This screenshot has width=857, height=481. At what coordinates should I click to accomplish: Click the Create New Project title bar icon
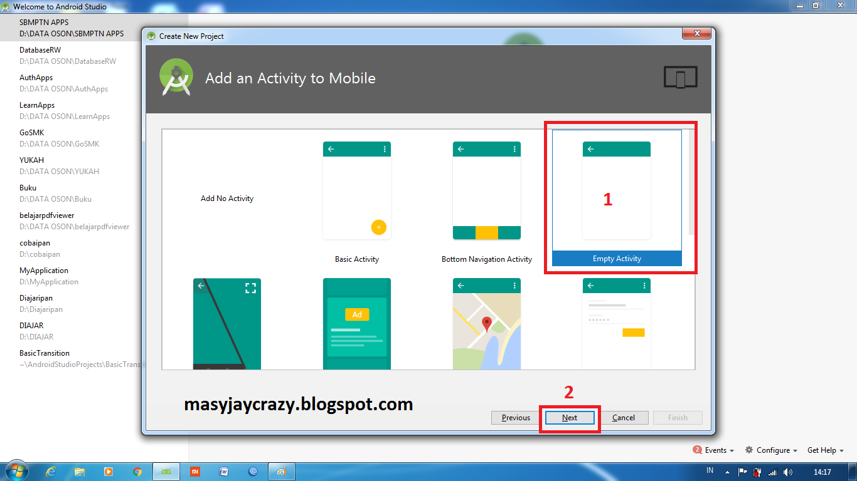click(151, 36)
